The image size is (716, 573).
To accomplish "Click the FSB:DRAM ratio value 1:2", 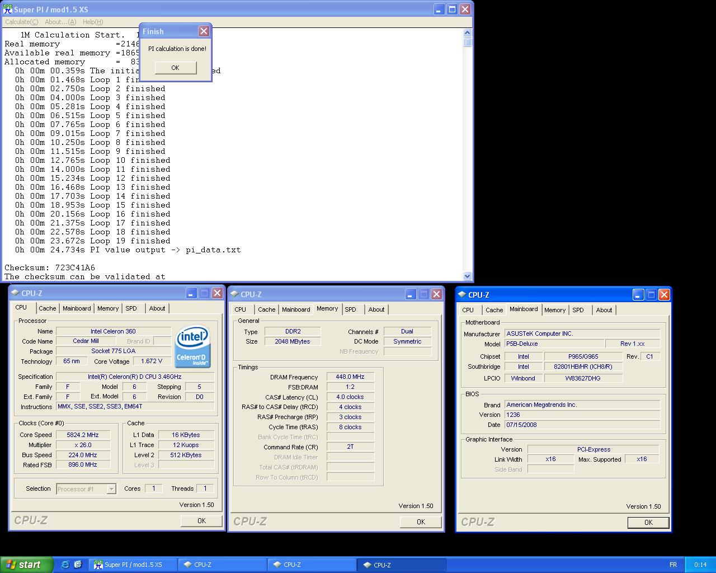I will click(x=350, y=387).
